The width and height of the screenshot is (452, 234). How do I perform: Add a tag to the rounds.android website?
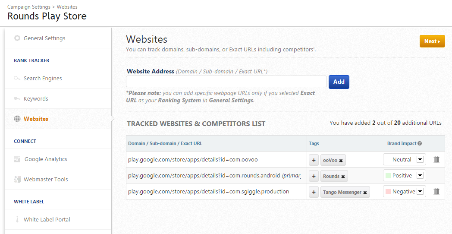click(314, 176)
